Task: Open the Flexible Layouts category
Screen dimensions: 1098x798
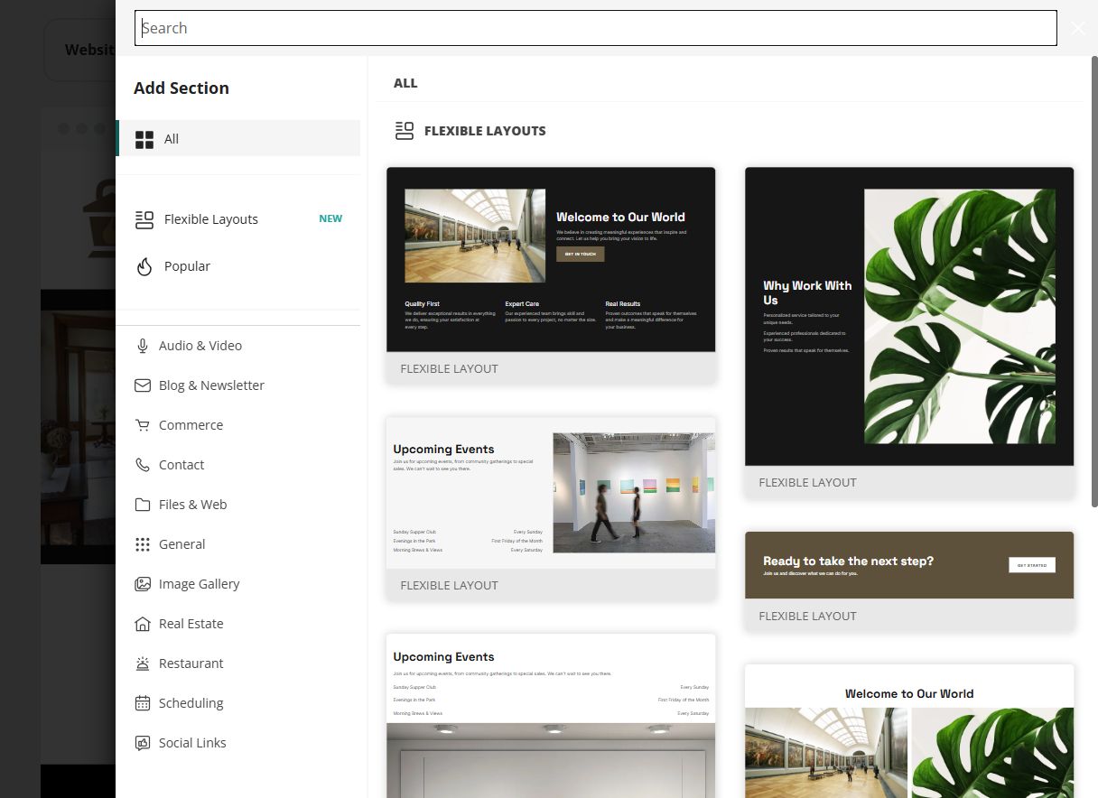Action: click(x=211, y=219)
